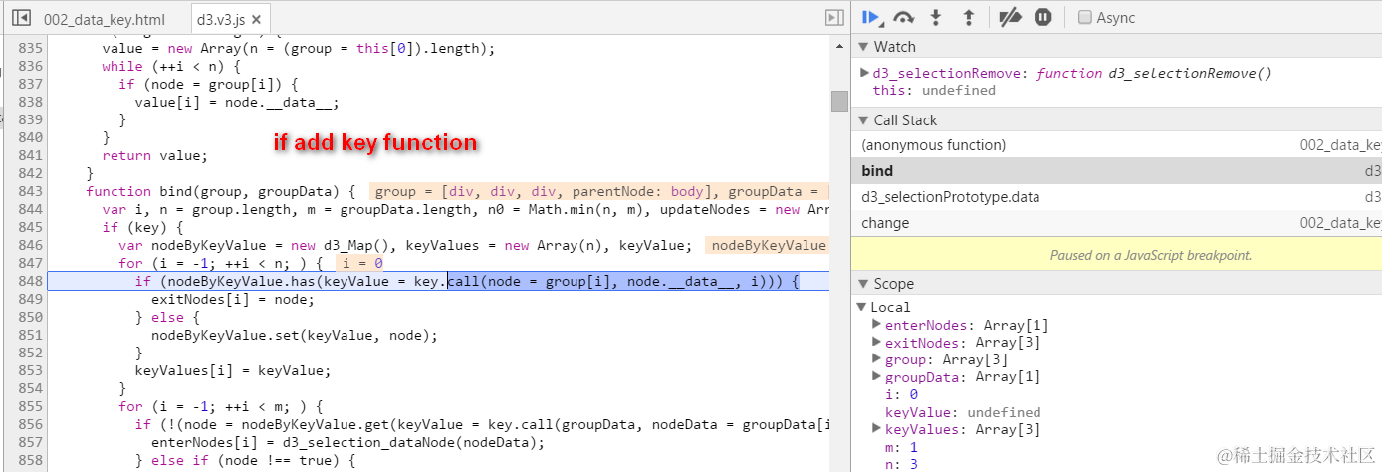Viewport: 1382px width, 472px height.
Task: Set breakpoint on line 856
Action: pos(30,424)
